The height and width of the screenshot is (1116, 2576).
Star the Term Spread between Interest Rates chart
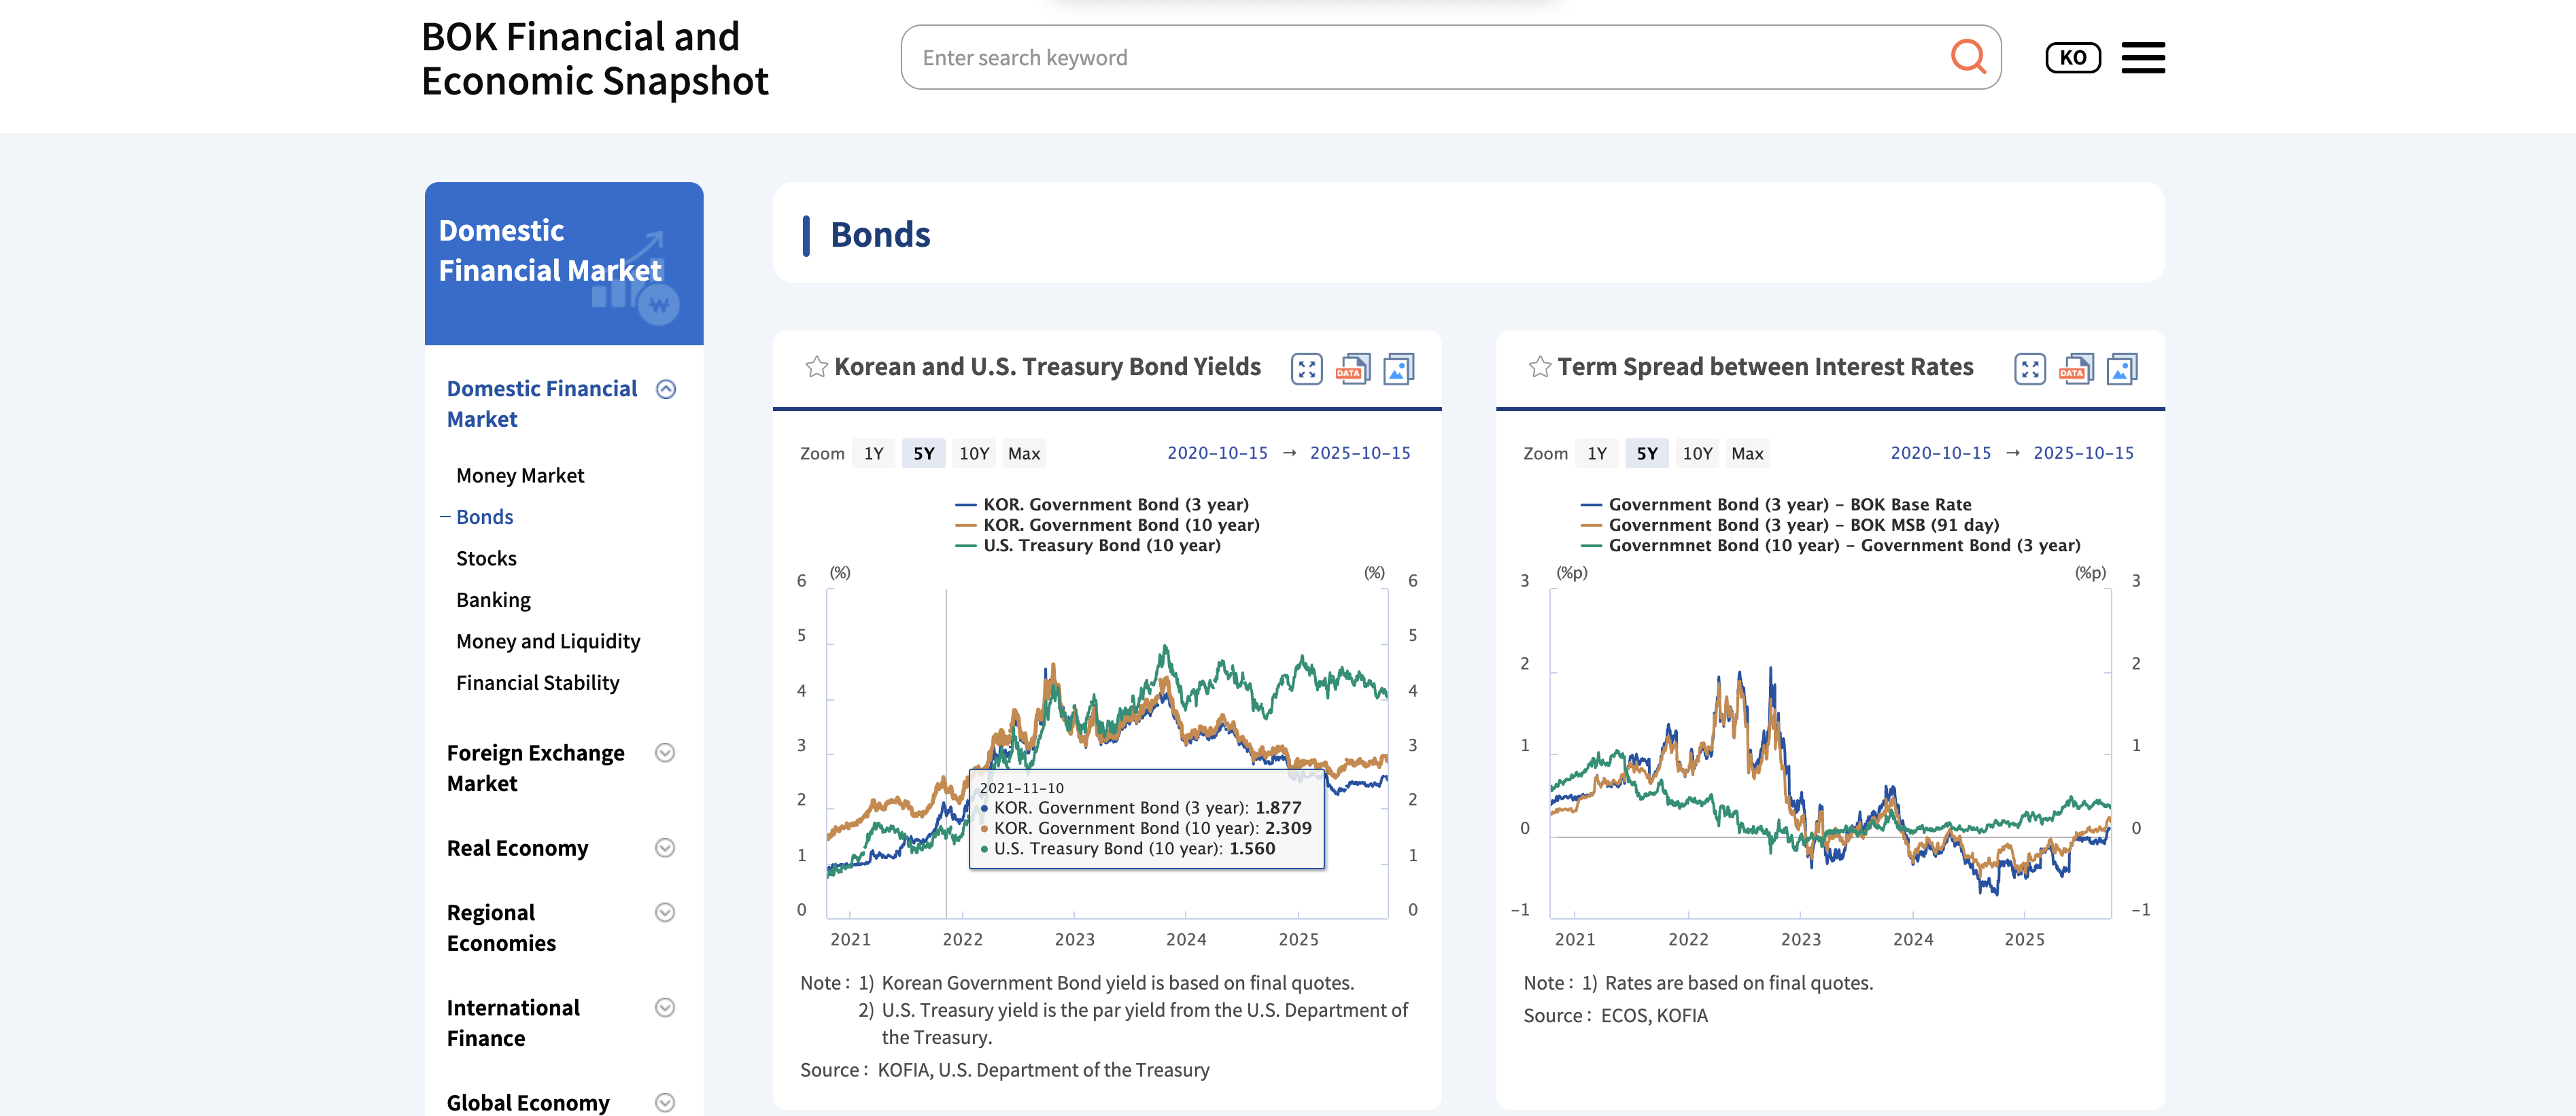1539,367
